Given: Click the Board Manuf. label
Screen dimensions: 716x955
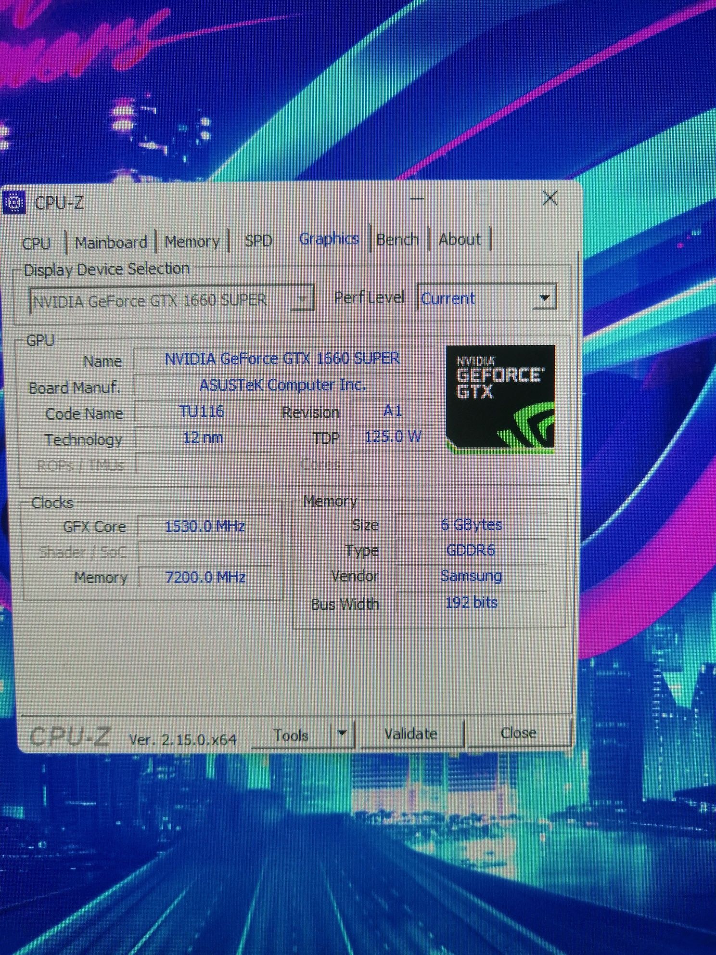Looking at the screenshot, I should click(x=75, y=388).
